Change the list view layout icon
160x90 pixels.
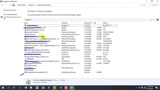151,20
